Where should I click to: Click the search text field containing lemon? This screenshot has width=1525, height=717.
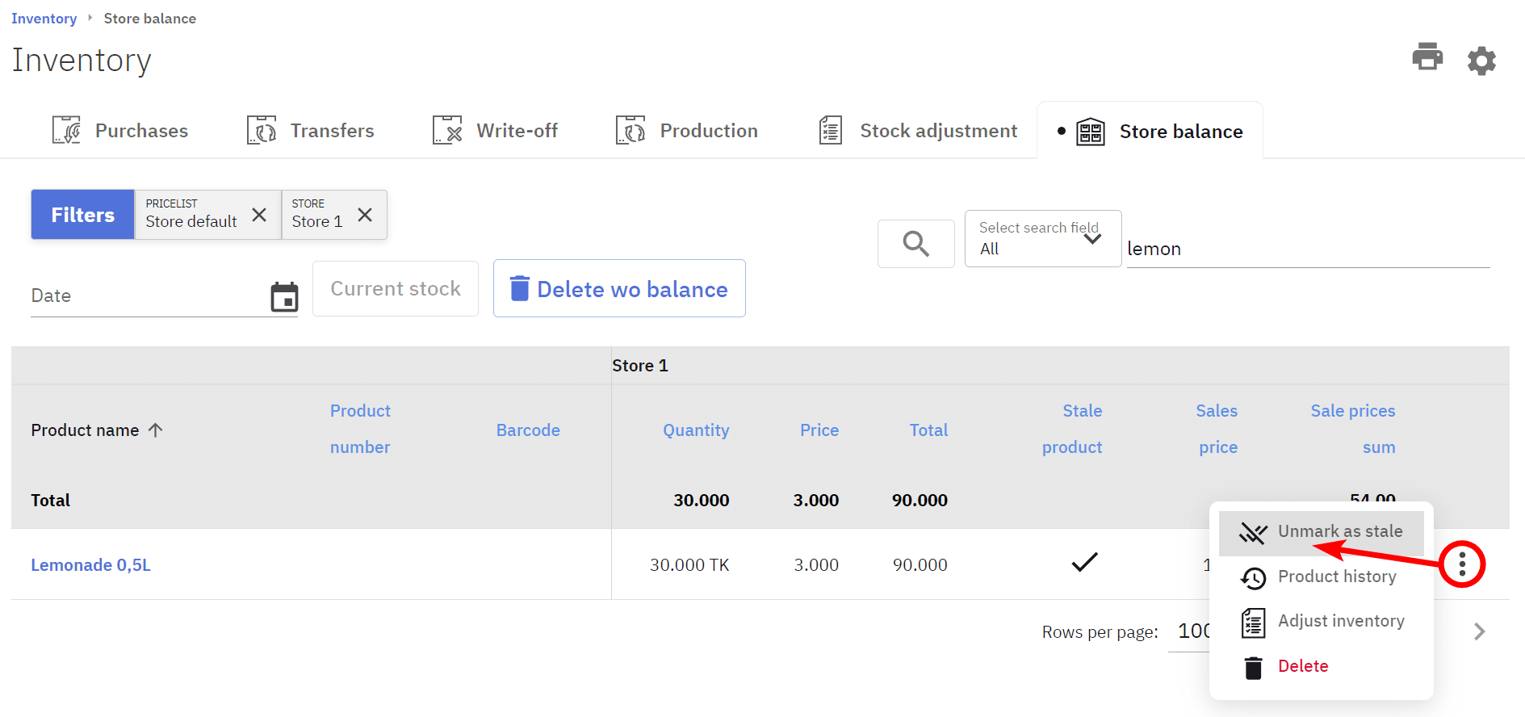pyautogui.click(x=1306, y=249)
